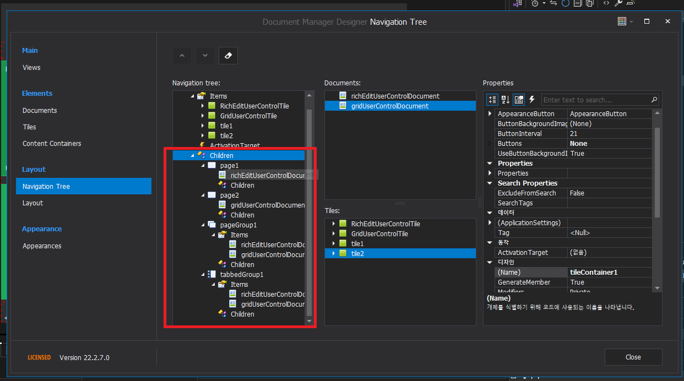Click the ActivationTarget lightning icon in navigation tree

click(201, 145)
